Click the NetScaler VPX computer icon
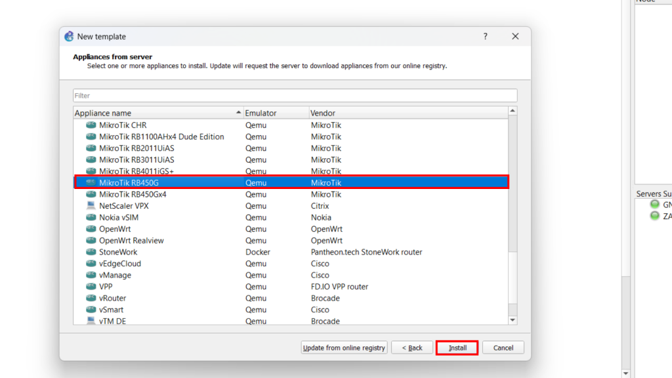 91,206
